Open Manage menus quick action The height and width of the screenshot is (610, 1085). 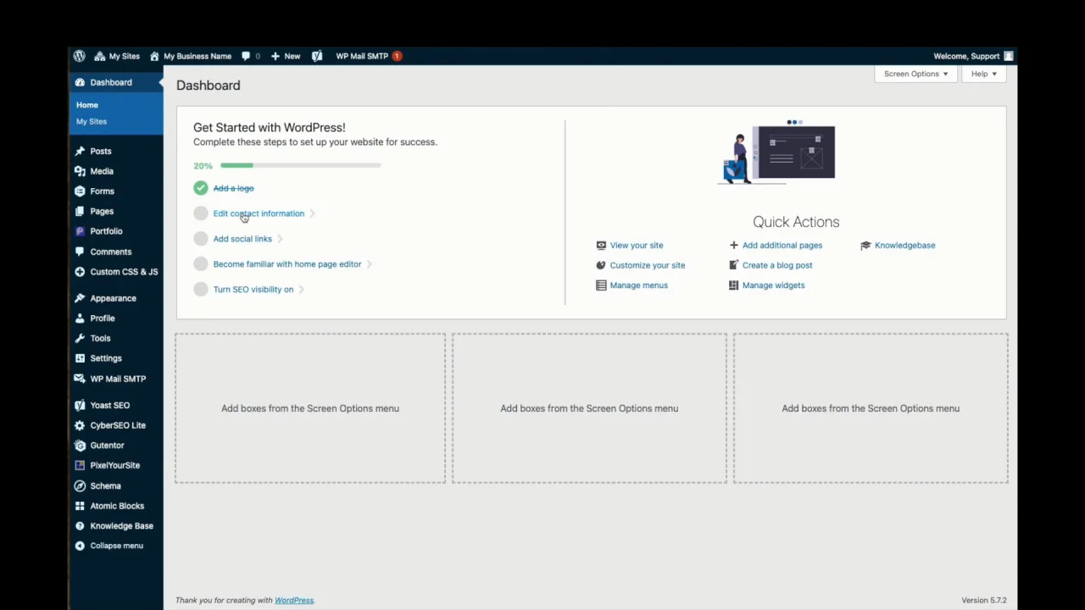point(639,286)
